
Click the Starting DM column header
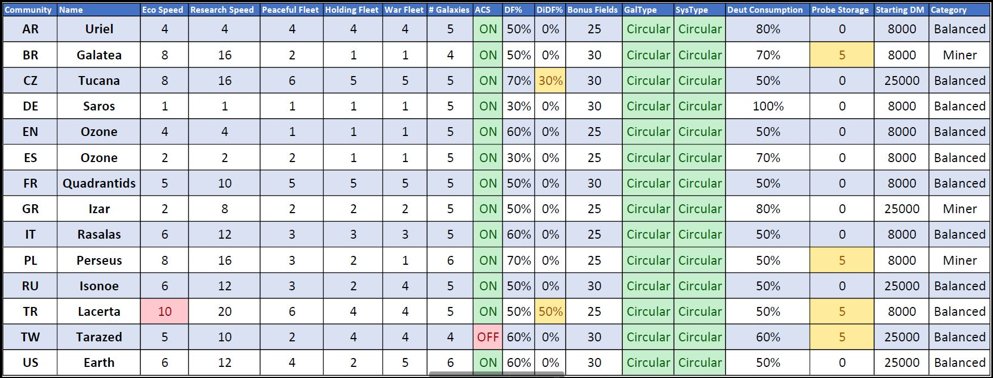point(900,9)
